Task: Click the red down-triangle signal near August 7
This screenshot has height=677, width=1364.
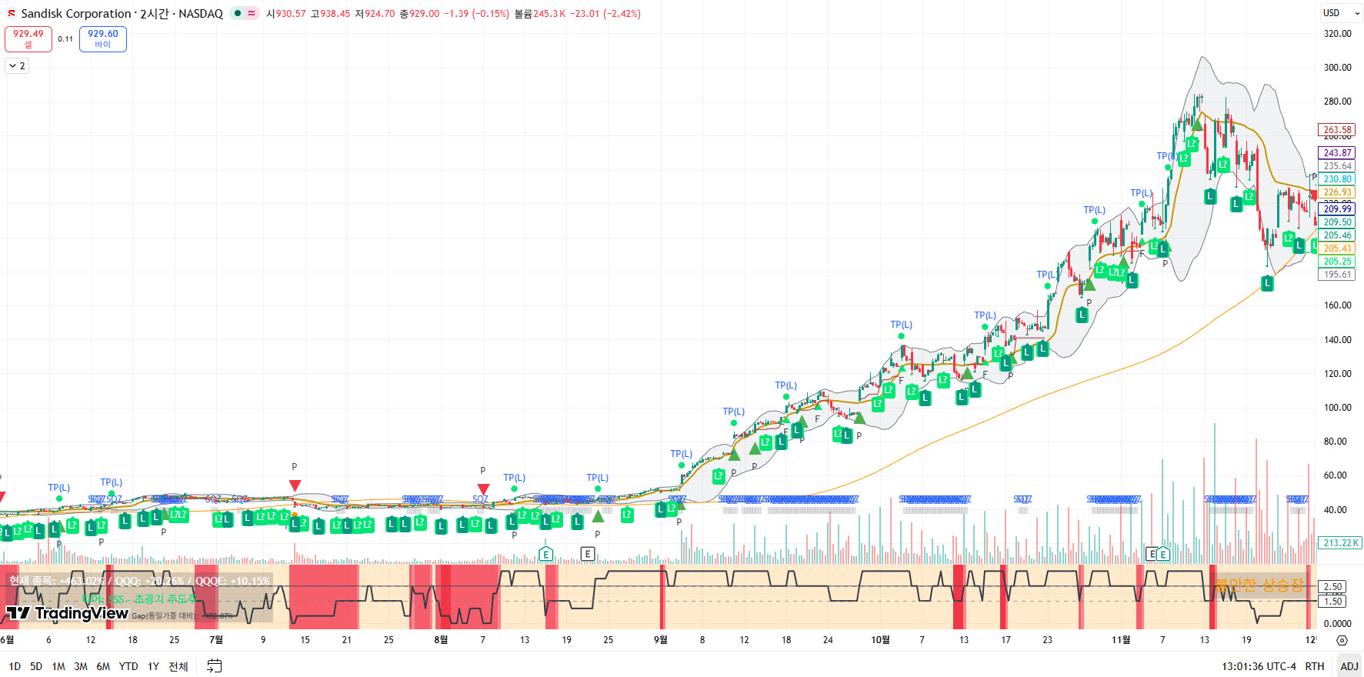Action: point(483,489)
